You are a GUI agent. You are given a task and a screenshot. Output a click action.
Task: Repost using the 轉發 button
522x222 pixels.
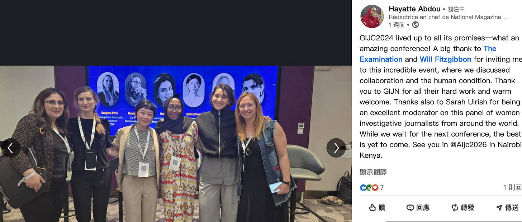[x=463, y=207]
